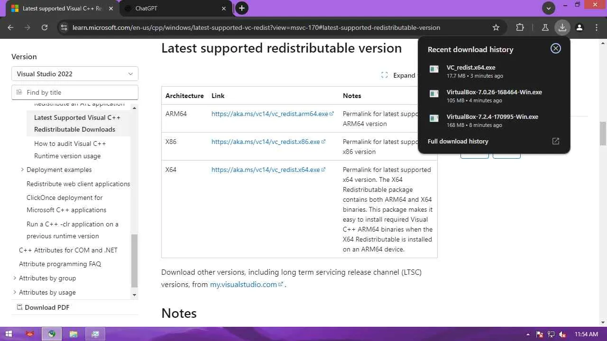Open the Windows Start button

pyautogui.click(x=8, y=334)
